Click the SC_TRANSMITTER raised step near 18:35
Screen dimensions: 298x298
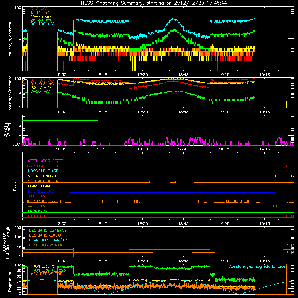160,180
